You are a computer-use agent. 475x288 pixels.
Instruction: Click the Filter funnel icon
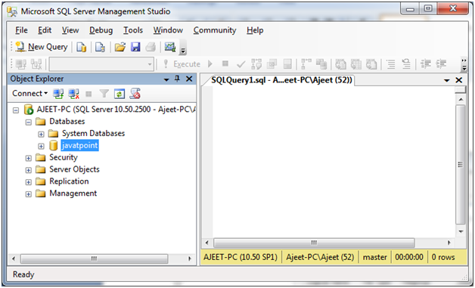(x=104, y=94)
